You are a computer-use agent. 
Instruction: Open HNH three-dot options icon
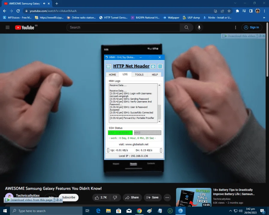point(160,66)
